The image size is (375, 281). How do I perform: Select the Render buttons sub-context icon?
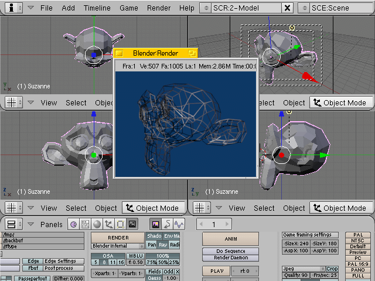click(x=155, y=224)
